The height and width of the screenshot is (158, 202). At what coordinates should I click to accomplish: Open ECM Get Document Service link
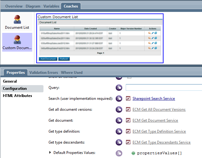155,120
